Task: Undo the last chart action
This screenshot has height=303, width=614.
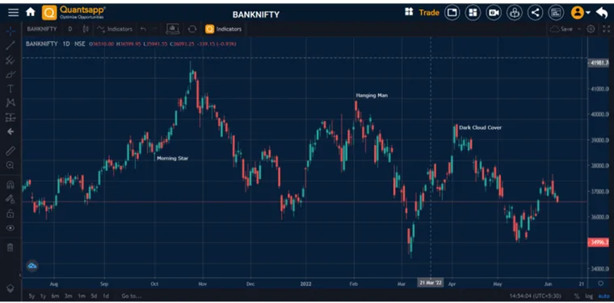Action: coord(143,29)
